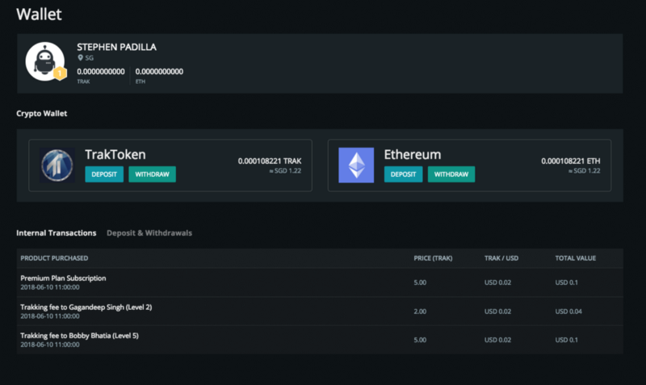Switch to the Internal Transactions tab
The width and height of the screenshot is (646, 385).
click(56, 232)
